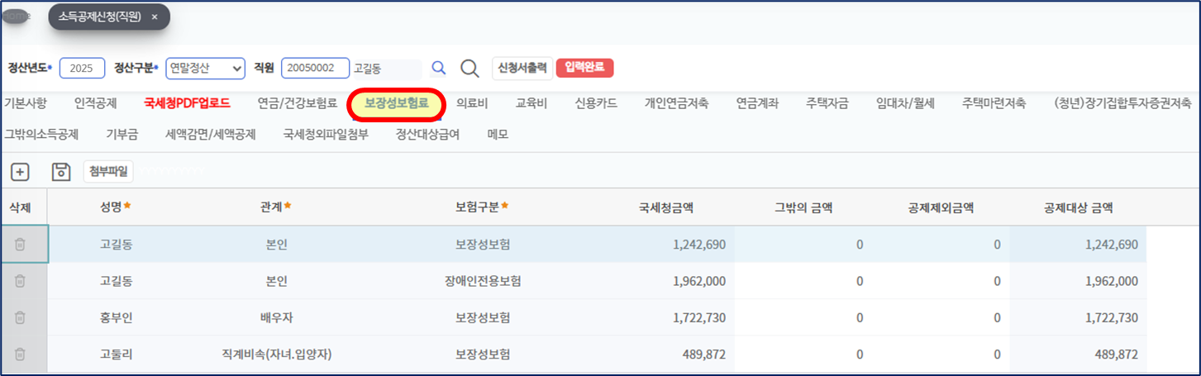
Task: Click the 직계비속(자녀.입양자) relationship cell
Action: [277, 354]
